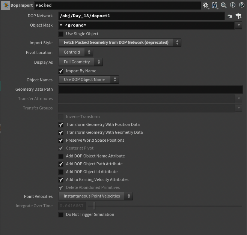
Task: Click the DOP Network path field
Action: pyautogui.click(x=142, y=16)
